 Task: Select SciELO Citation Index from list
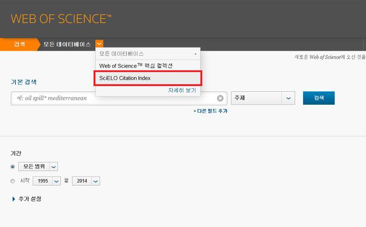click(148, 79)
